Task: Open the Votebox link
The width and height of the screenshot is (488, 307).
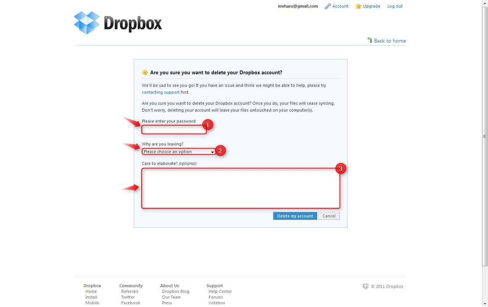Action: point(217,303)
